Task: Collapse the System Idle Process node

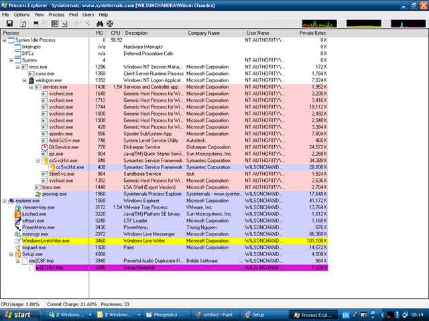Action: (x=4, y=40)
